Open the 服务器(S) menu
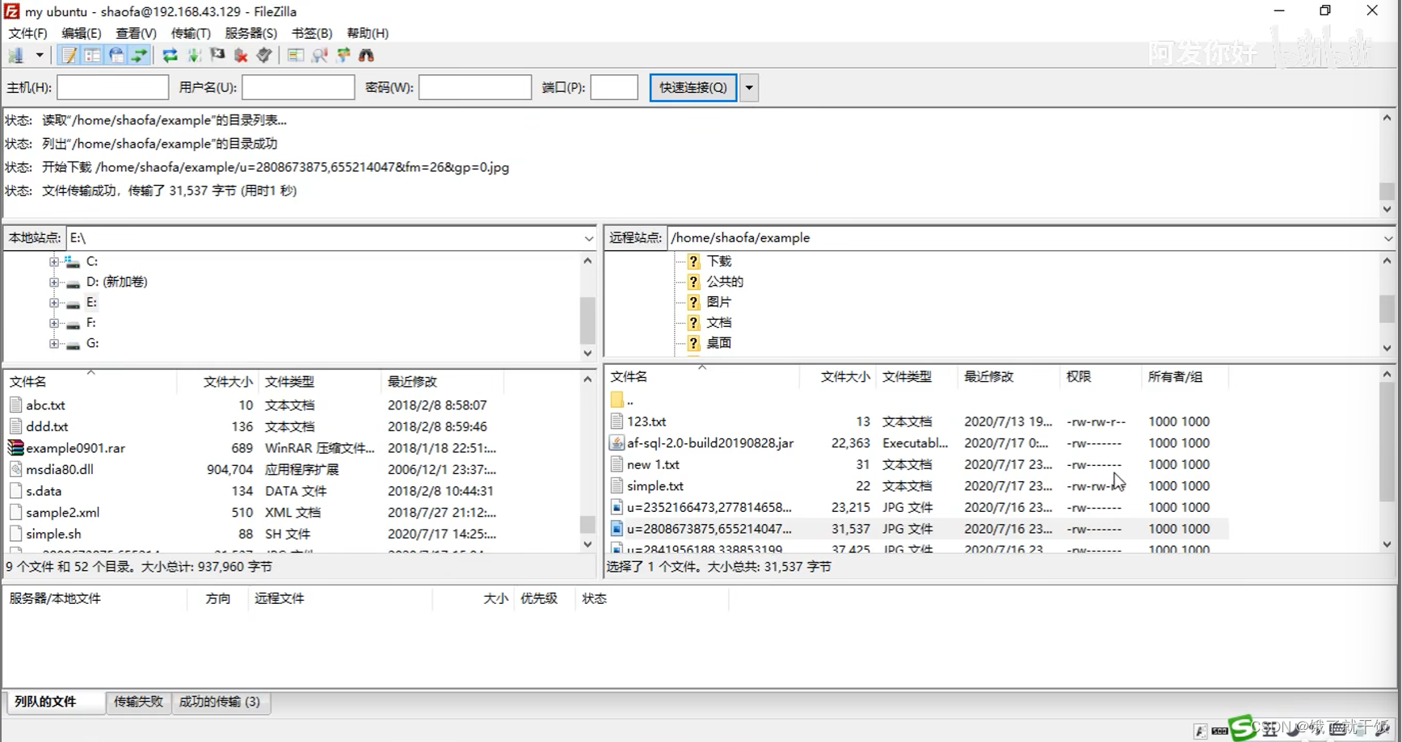 (x=251, y=33)
